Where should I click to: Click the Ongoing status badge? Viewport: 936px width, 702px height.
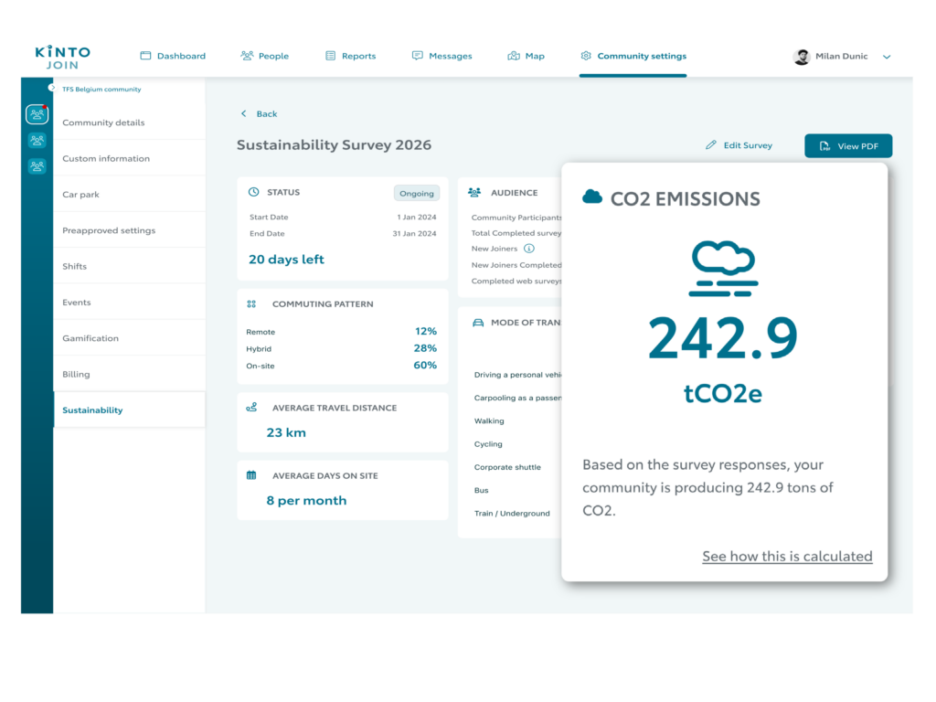[416, 193]
